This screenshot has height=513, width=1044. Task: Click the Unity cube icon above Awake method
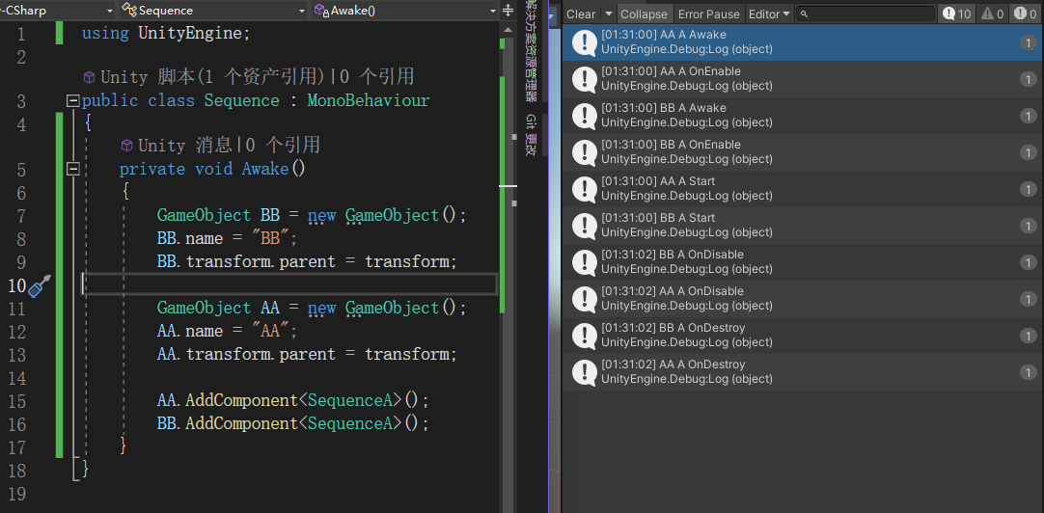pos(126,145)
